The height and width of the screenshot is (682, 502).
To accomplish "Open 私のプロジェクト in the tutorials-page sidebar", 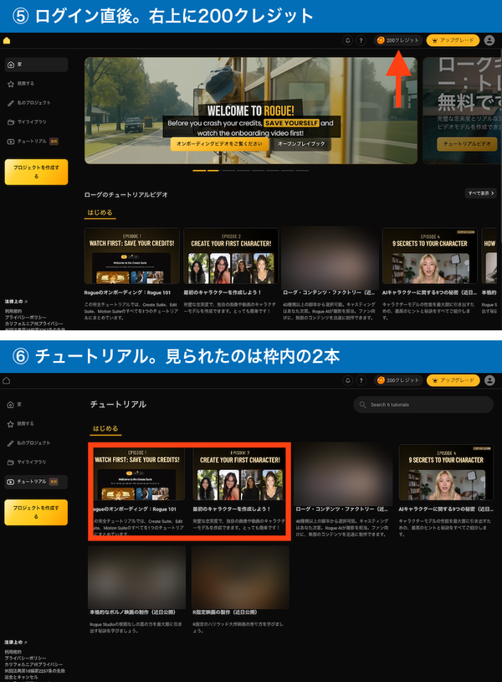I will [29, 442].
